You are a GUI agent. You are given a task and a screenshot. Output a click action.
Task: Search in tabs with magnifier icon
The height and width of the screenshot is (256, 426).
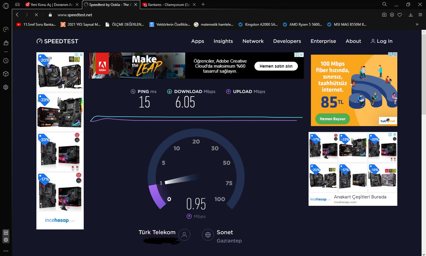[x=385, y=4]
